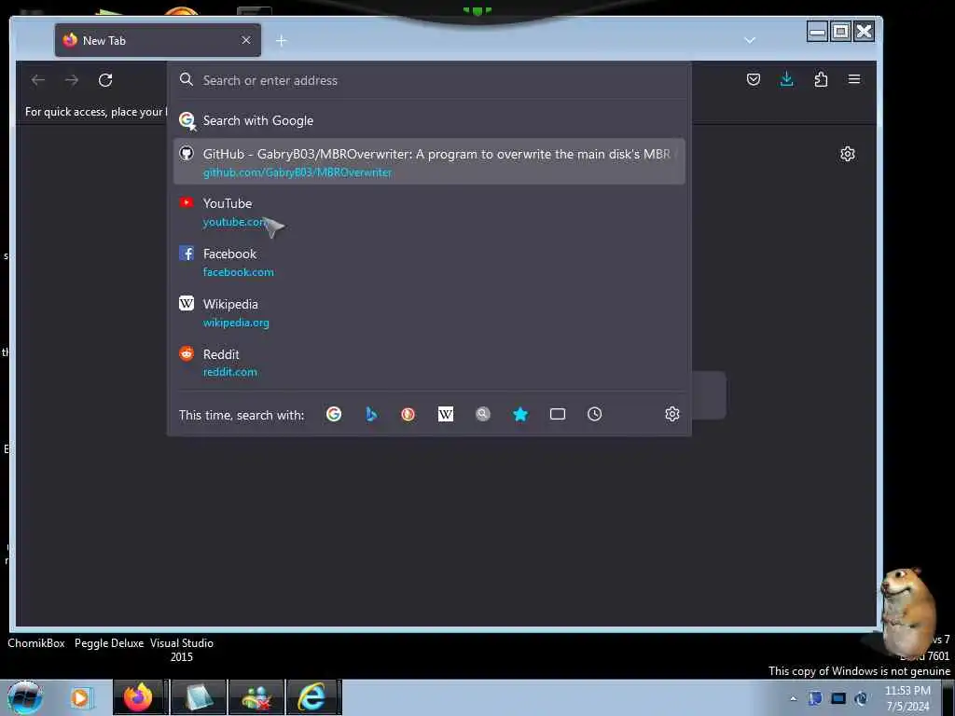Open the notepad-like taskbar icon
Viewport: 955px width, 716px height.
[x=199, y=697]
